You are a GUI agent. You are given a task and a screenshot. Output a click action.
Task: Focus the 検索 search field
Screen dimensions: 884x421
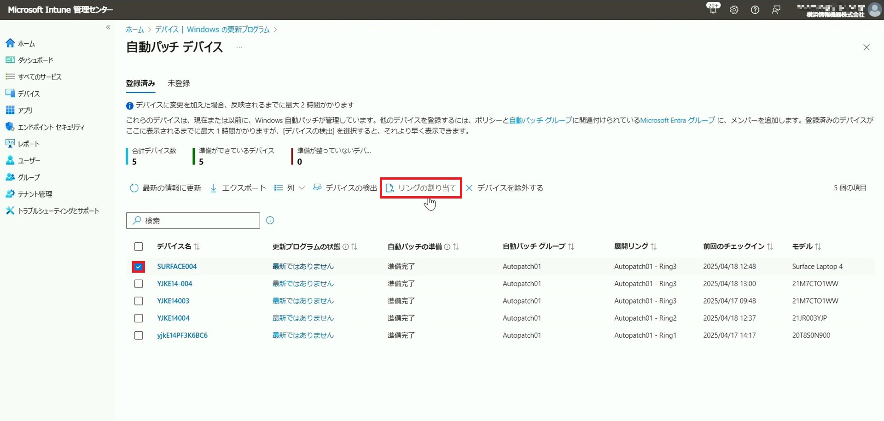pos(193,221)
